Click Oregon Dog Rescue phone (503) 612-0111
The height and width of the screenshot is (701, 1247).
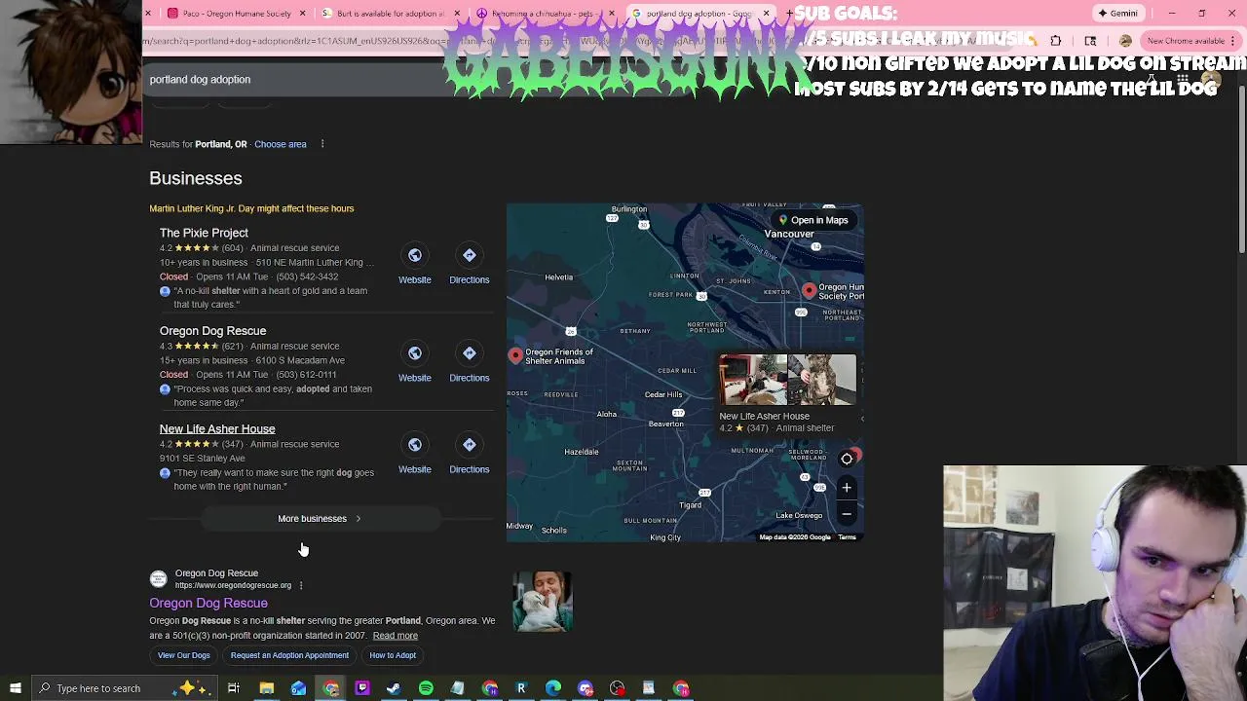tap(306, 375)
